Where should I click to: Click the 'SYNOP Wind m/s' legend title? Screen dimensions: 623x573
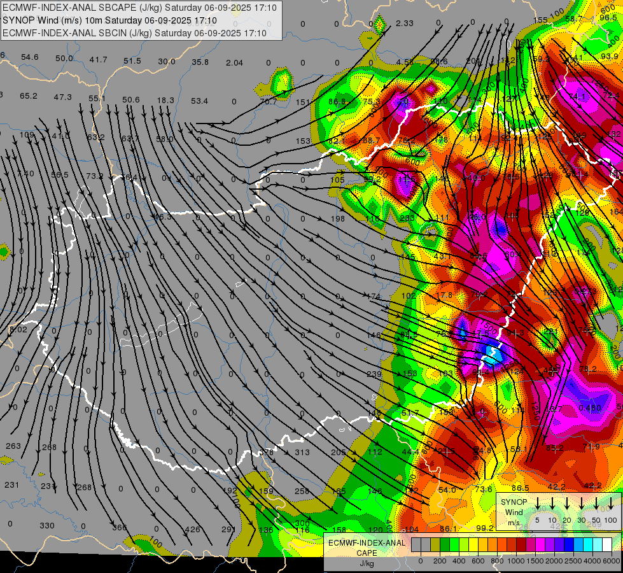[x=514, y=512]
